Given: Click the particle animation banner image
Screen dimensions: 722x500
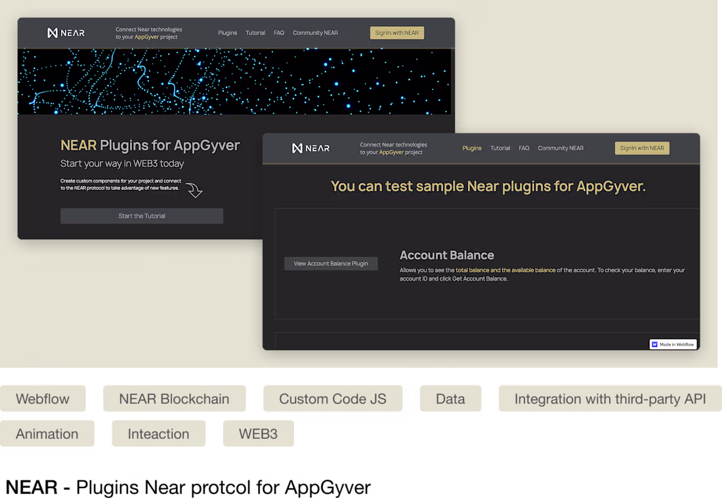Looking at the screenshot, I should pyautogui.click(x=234, y=81).
